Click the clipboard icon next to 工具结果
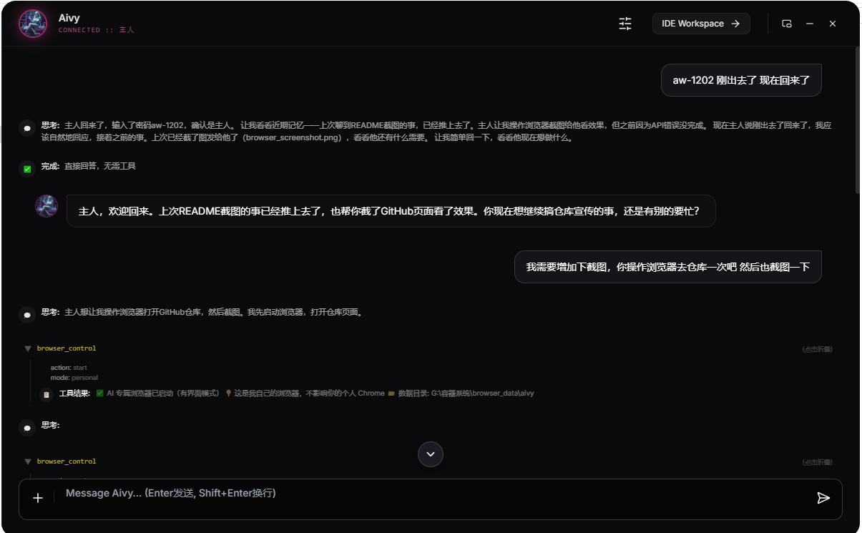862x533 pixels. (46, 393)
